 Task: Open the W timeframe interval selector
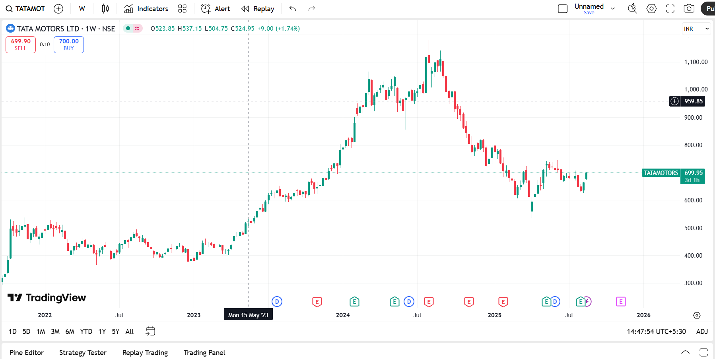(82, 9)
